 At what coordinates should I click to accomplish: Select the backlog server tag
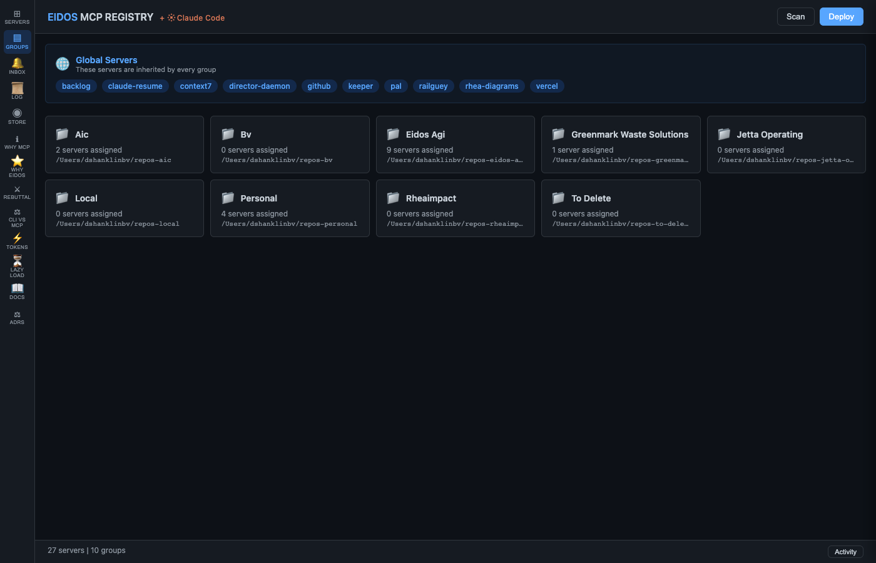[x=76, y=86]
